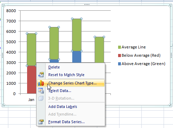Viewport: 173px width, 128px height.
Task: Click the green bar furthest right
Action: pos(99,50)
